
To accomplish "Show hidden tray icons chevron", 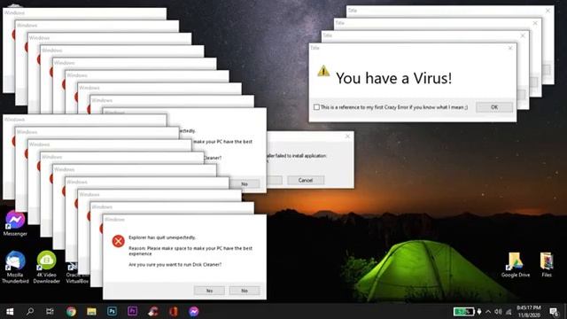I will (488, 311).
